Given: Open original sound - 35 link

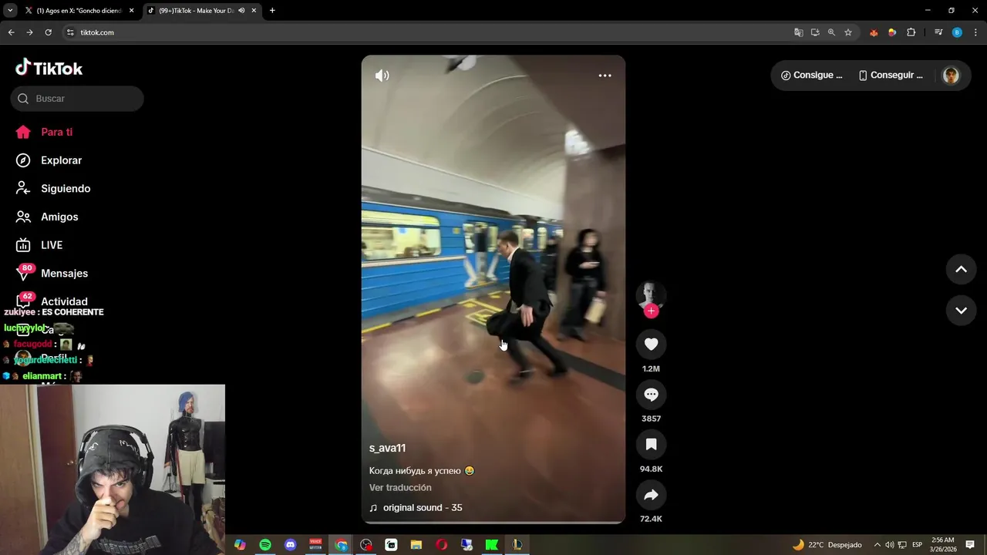Looking at the screenshot, I should (416, 508).
